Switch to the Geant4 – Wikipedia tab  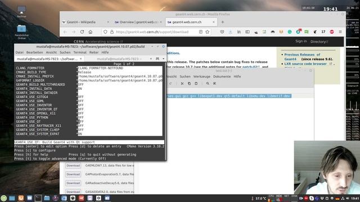(x=81, y=22)
